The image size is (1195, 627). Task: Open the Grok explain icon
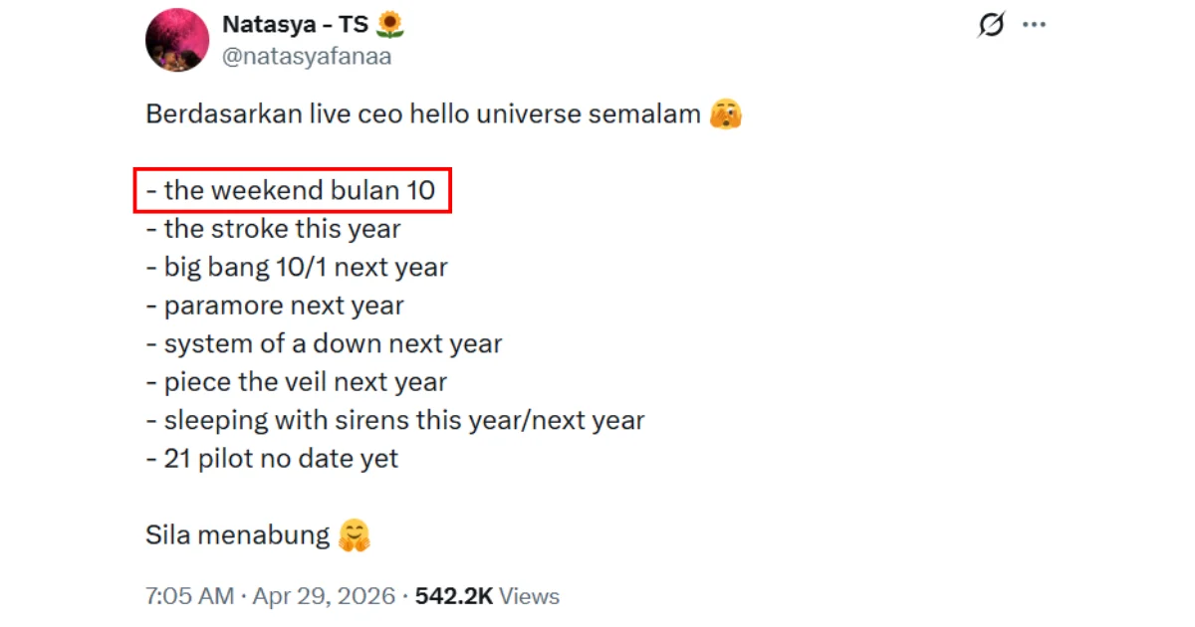point(991,25)
